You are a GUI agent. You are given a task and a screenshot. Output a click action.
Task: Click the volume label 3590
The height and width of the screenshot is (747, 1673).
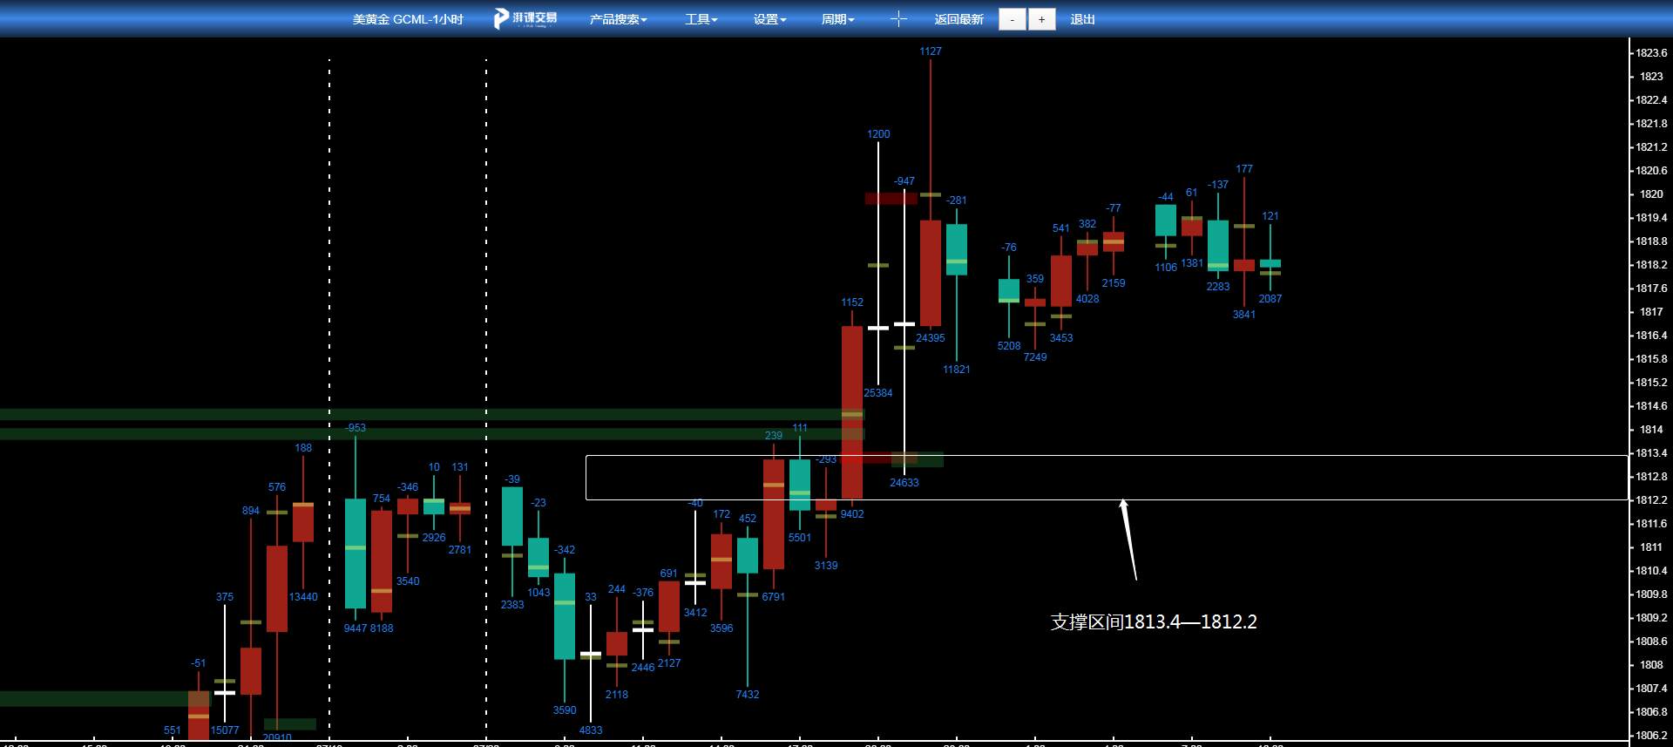pyautogui.click(x=565, y=710)
